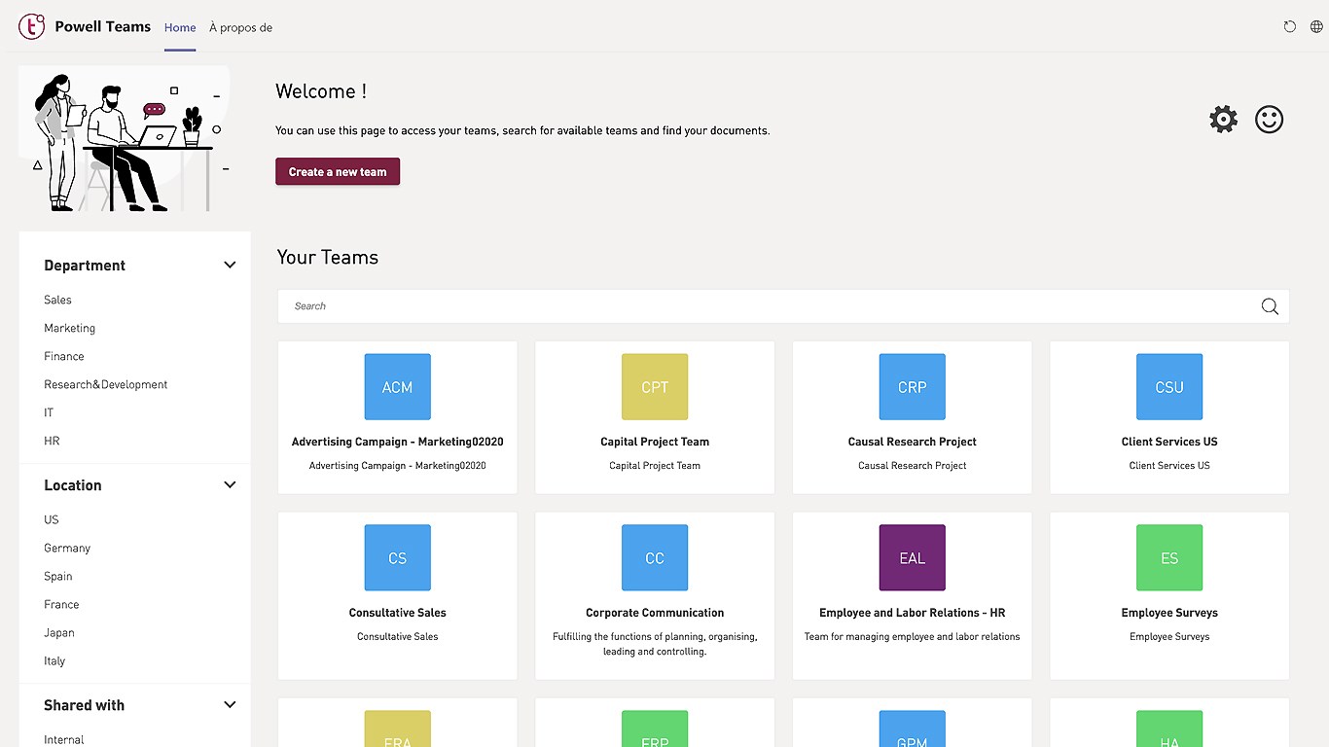1329x747 pixels.
Task: Click the Create a new team button
Action: tap(338, 172)
